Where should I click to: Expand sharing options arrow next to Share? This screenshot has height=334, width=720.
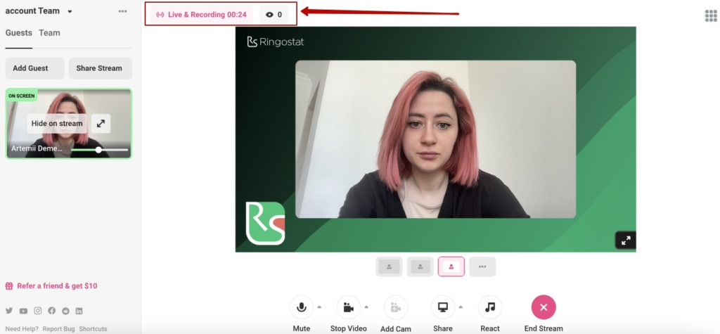[x=461, y=307]
